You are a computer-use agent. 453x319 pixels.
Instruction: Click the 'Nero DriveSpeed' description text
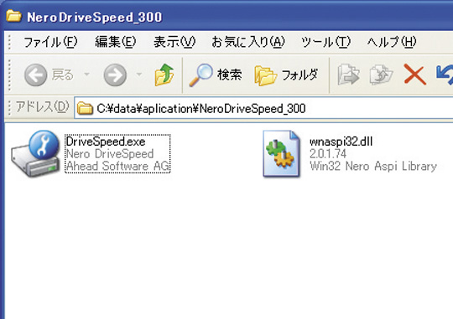[x=110, y=154]
